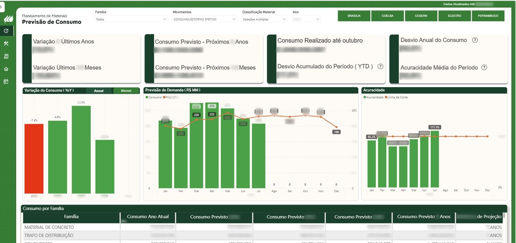
Task: Click the 222 data label in the demand chart
Action: point(212,114)
